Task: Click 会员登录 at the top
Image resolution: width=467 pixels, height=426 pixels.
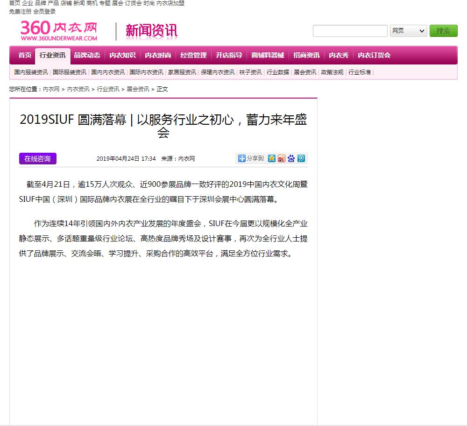Action: point(44,12)
